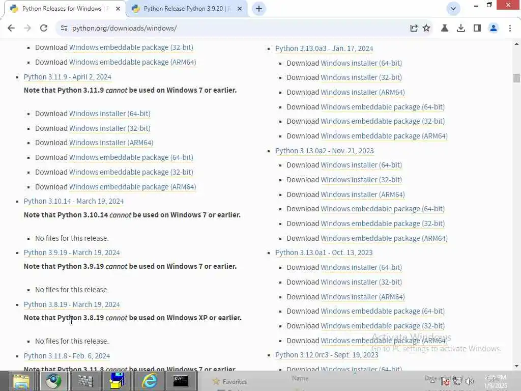Download 3.13.0a2 embeddable package (64-bit)
Screen dimensions: 521x391
tap(383, 209)
